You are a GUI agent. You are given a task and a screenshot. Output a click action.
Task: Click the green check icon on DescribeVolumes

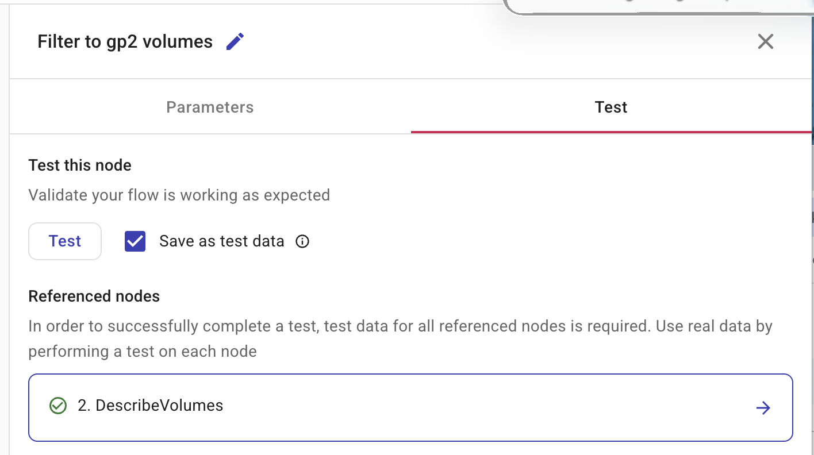pyautogui.click(x=58, y=406)
